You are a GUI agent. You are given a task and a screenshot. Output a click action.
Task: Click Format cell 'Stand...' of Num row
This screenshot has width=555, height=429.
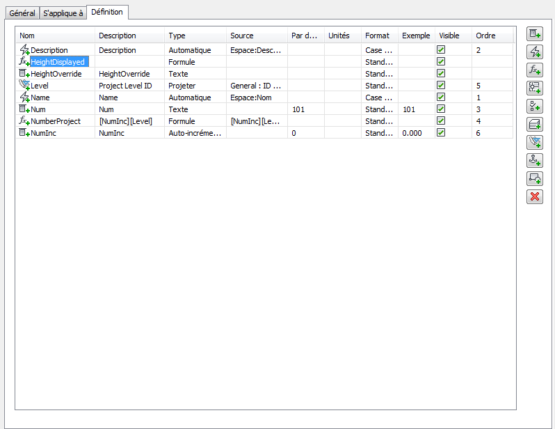(379, 109)
